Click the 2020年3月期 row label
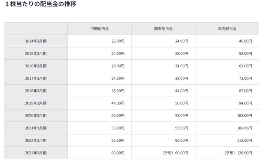This screenshot has height=162, width=263. (36, 115)
